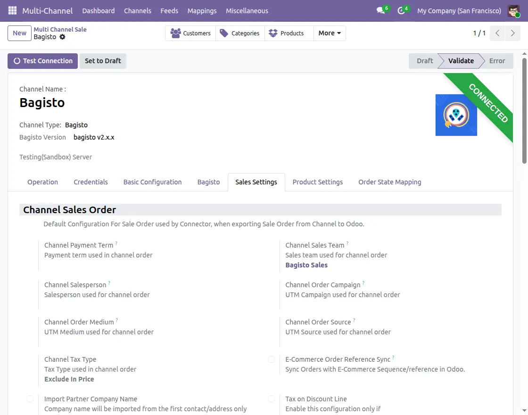This screenshot has width=528, height=415.
Task: Click the Channel Type Bagisto value
Action: coord(76,125)
